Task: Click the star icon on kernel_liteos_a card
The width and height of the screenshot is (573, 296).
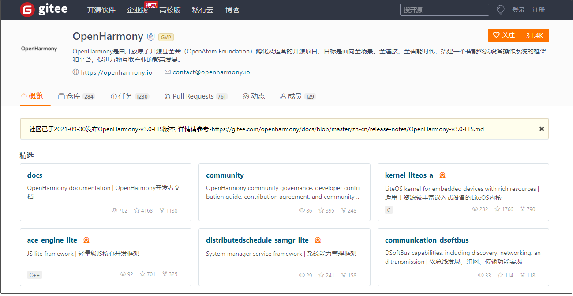Action: [497, 209]
